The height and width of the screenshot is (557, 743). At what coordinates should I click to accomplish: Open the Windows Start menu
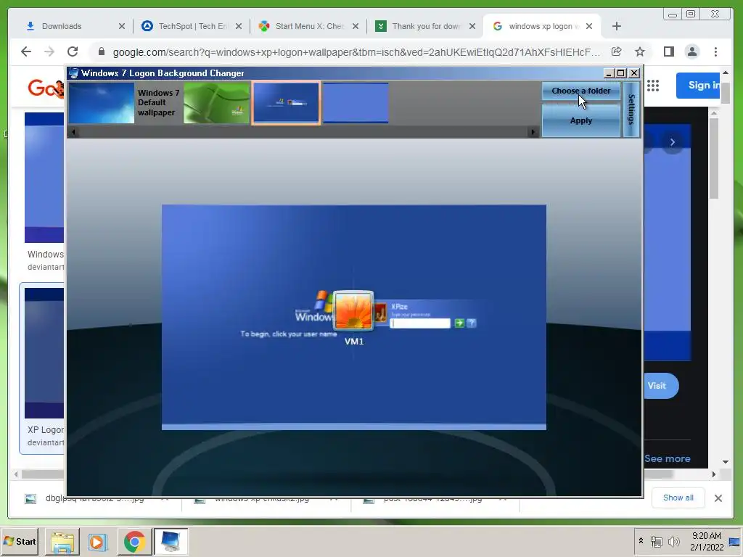click(x=20, y=541)
